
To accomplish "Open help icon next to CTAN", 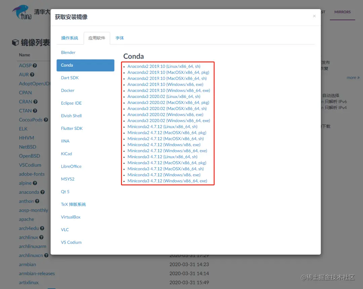I will pyautogui.click(x=35, y=111).
